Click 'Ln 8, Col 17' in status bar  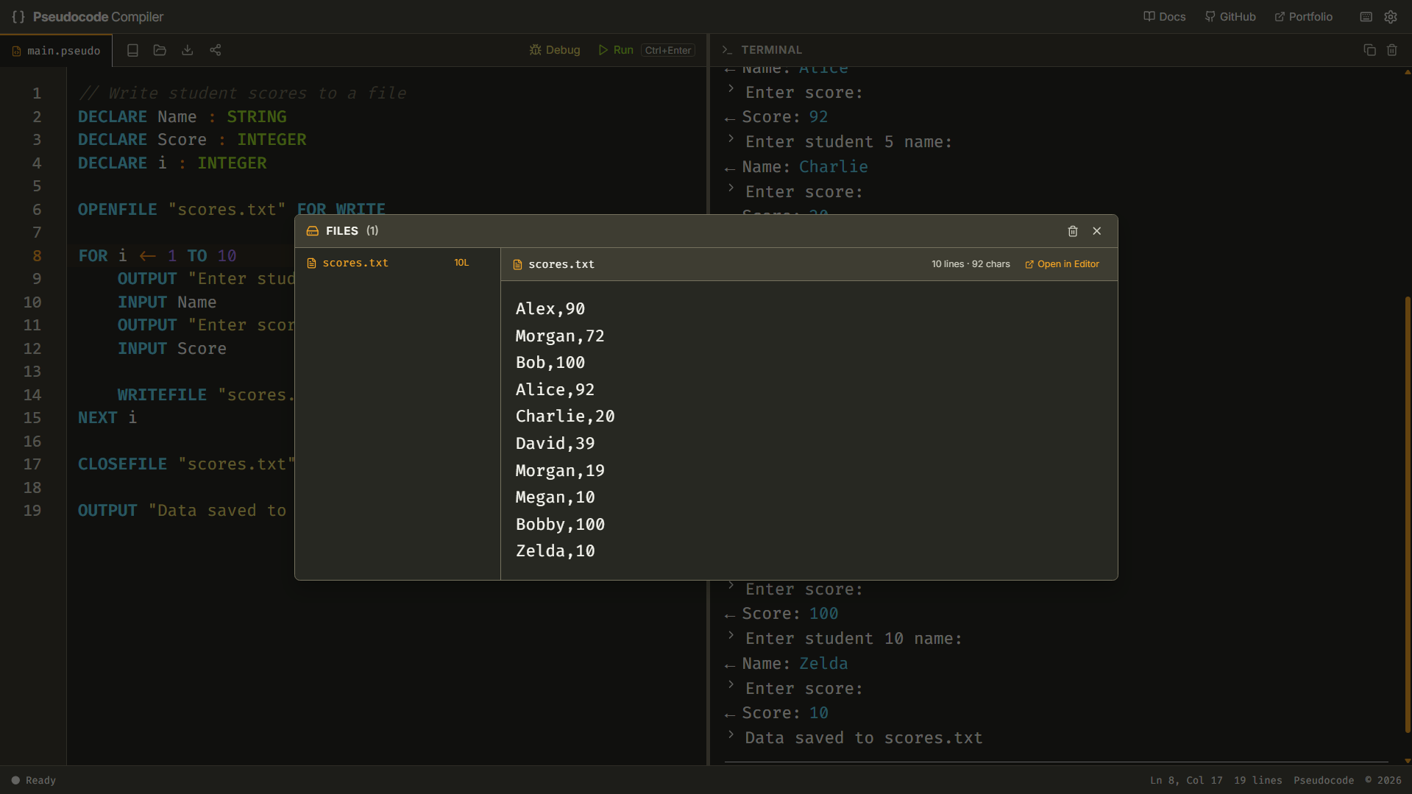pos(1186,780)
